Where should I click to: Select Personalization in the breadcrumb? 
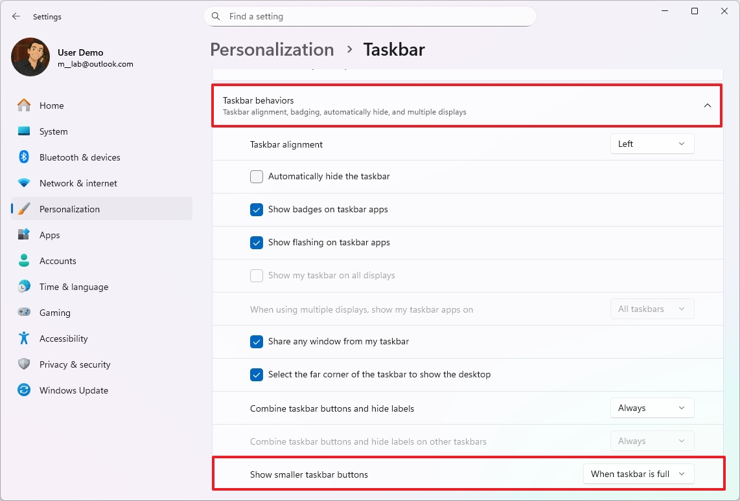(x=272, y=49)
